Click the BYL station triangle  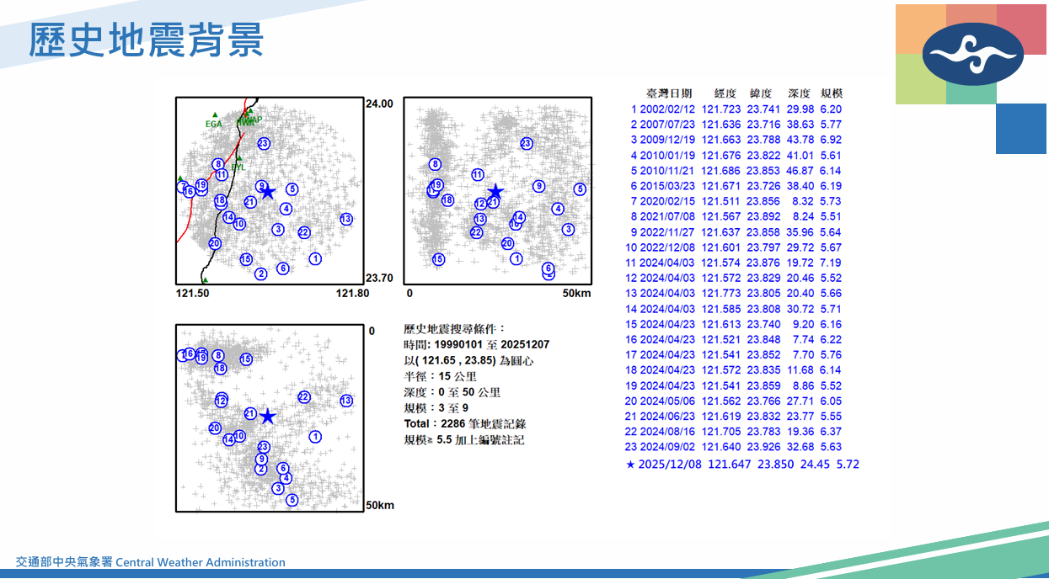click(x=239, y=158)
